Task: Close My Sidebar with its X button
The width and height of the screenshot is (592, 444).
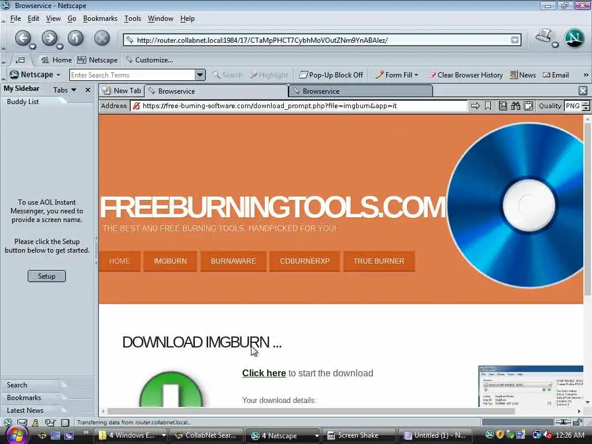Action: pos(88,90)
